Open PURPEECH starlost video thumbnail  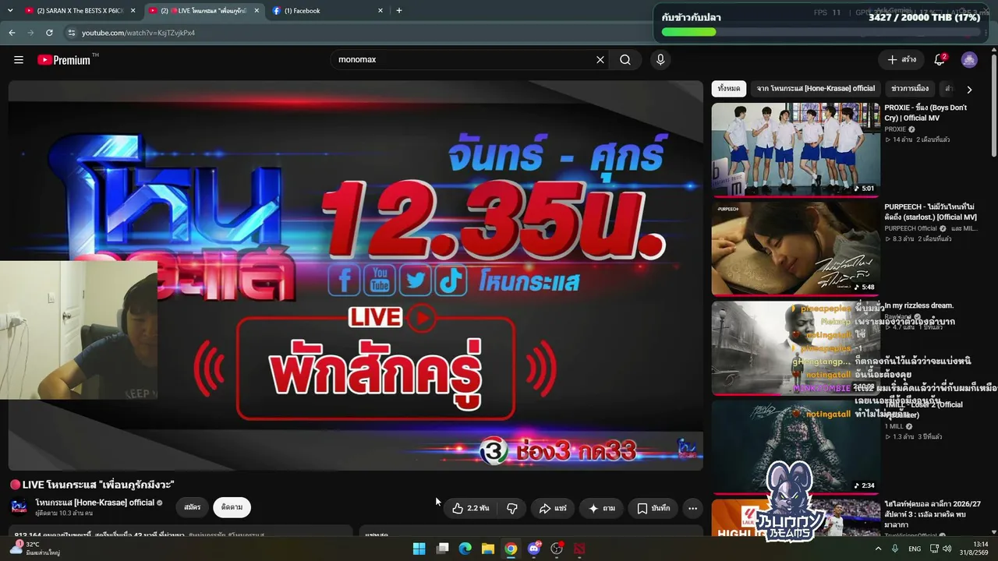tap(795, 249)
